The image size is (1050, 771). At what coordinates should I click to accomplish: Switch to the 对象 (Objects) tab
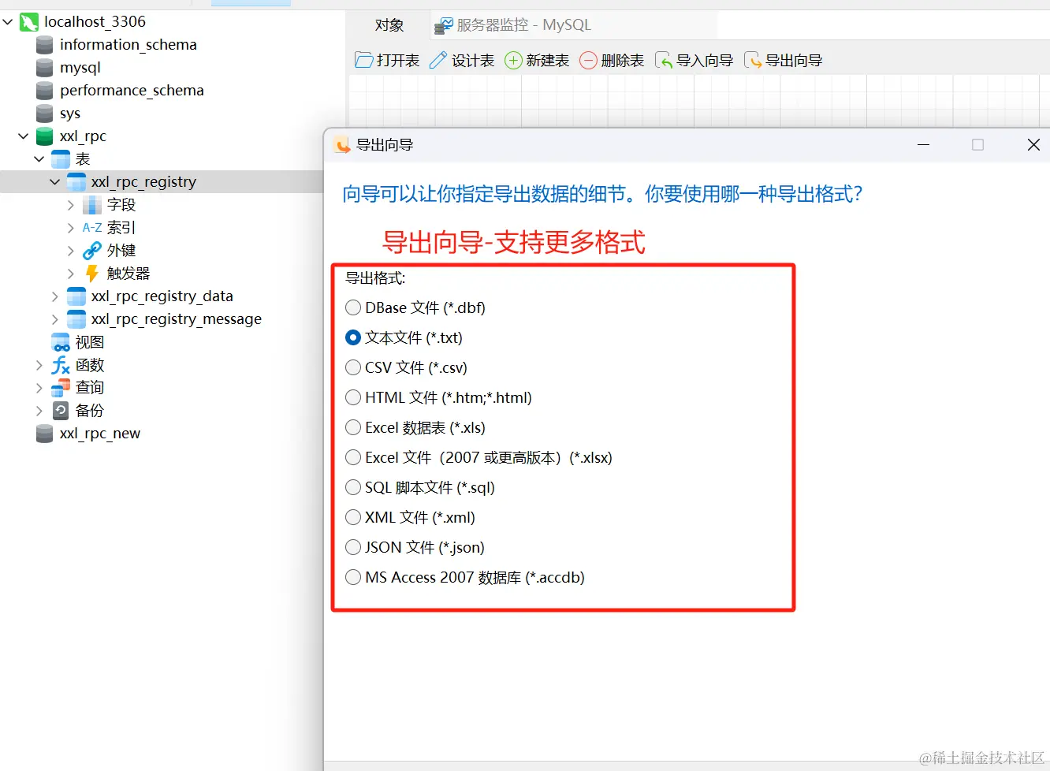coord(389,25)
